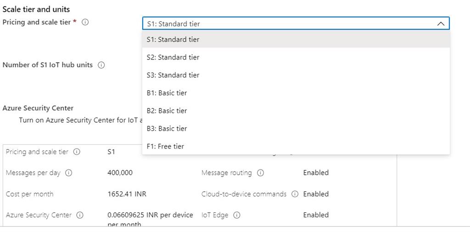Click the Number of S1 IoT hub units label

click(48, 65)
